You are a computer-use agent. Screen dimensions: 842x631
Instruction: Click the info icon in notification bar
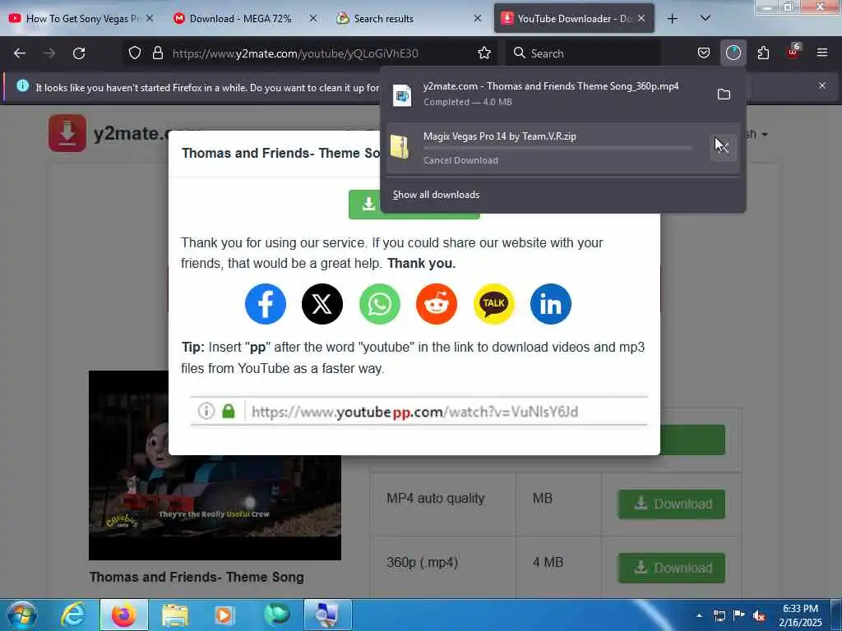(x=22, y=85)
